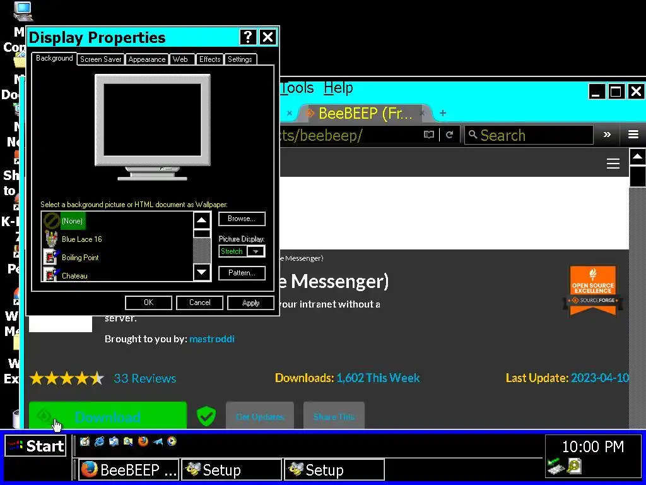Go to the Effects tab
The image size is (646, 485).
(209, 59)
